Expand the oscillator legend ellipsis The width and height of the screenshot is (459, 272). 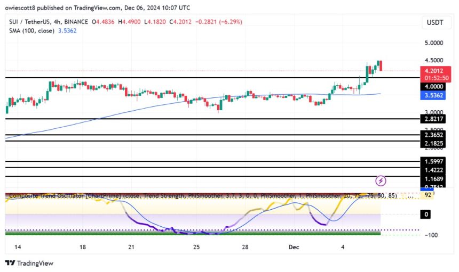(410, 195)
